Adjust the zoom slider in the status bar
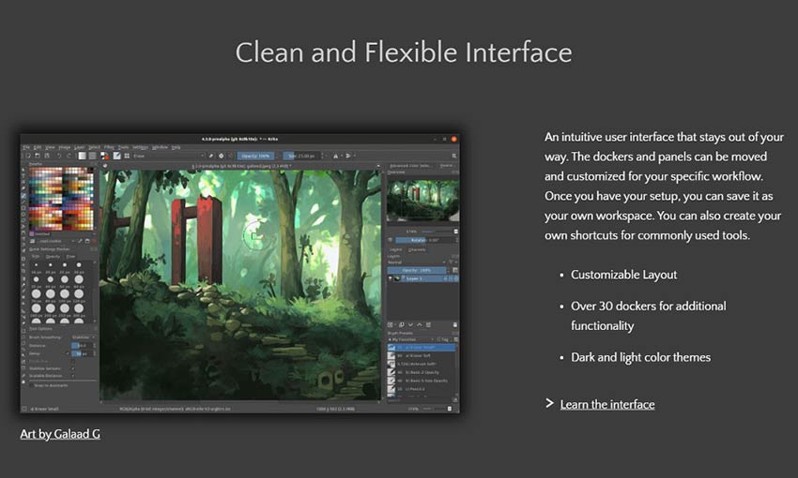The image size is (798, 478). click(434, 409)
